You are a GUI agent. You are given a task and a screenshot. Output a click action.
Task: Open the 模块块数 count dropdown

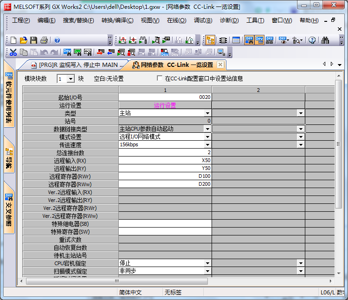coord(71,79)
